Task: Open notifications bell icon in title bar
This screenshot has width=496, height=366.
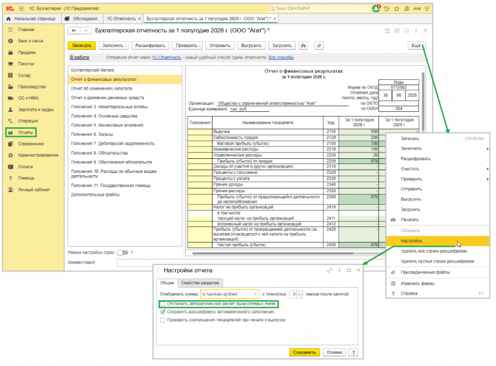Action: click(x=376, y=9)
